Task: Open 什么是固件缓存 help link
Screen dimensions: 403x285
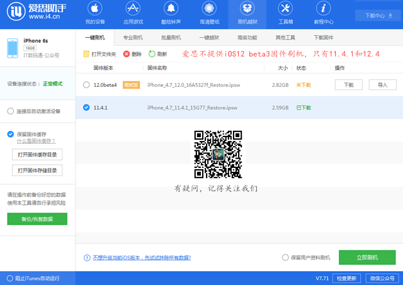Action: point(36,141)
